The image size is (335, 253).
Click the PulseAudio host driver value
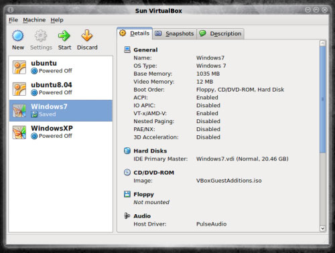coord(211,224)
